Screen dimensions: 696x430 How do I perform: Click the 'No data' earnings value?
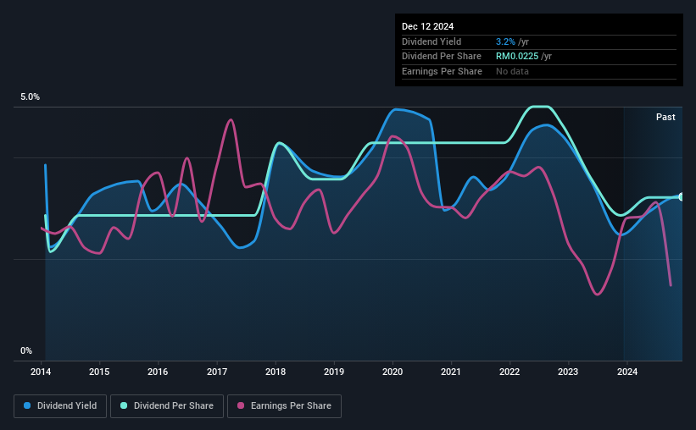512,71
